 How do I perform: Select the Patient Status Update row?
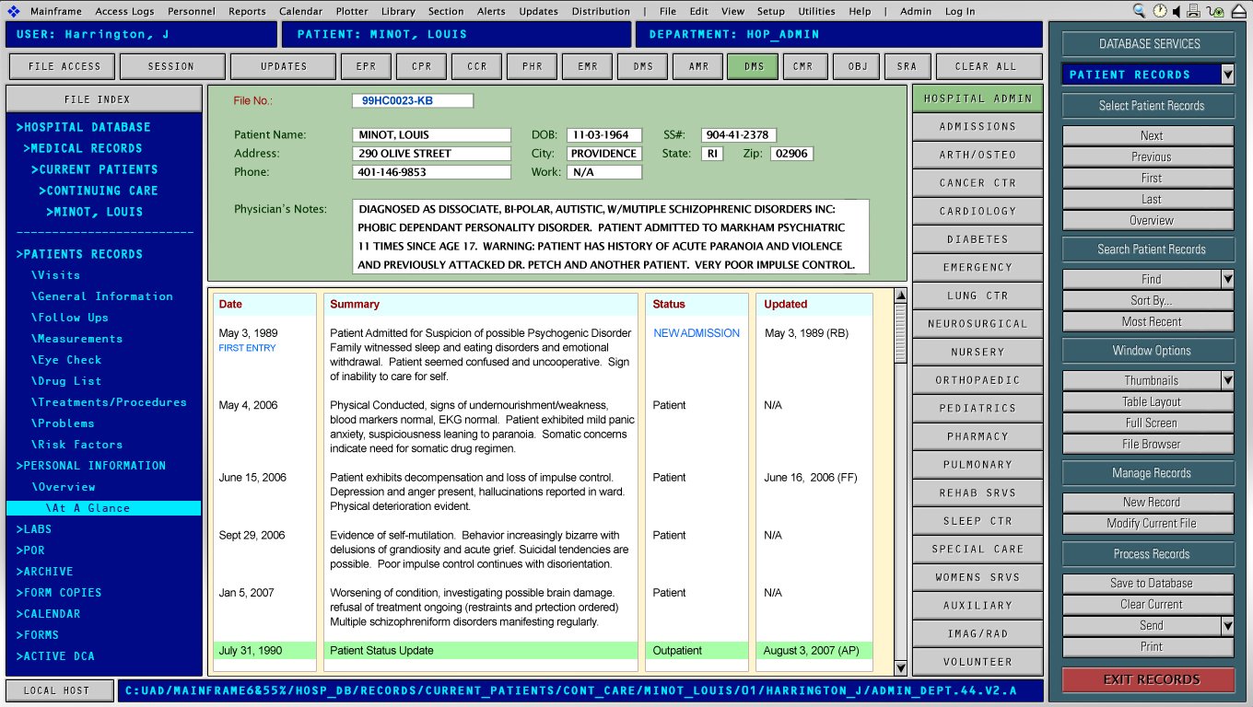[x=542, y=650]
